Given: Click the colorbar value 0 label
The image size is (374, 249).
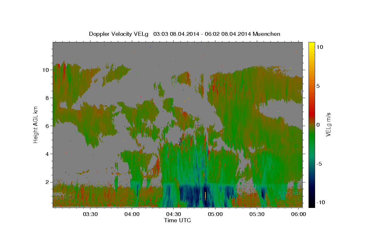Looking at the screenshot, I should click(x=318, y=125).
